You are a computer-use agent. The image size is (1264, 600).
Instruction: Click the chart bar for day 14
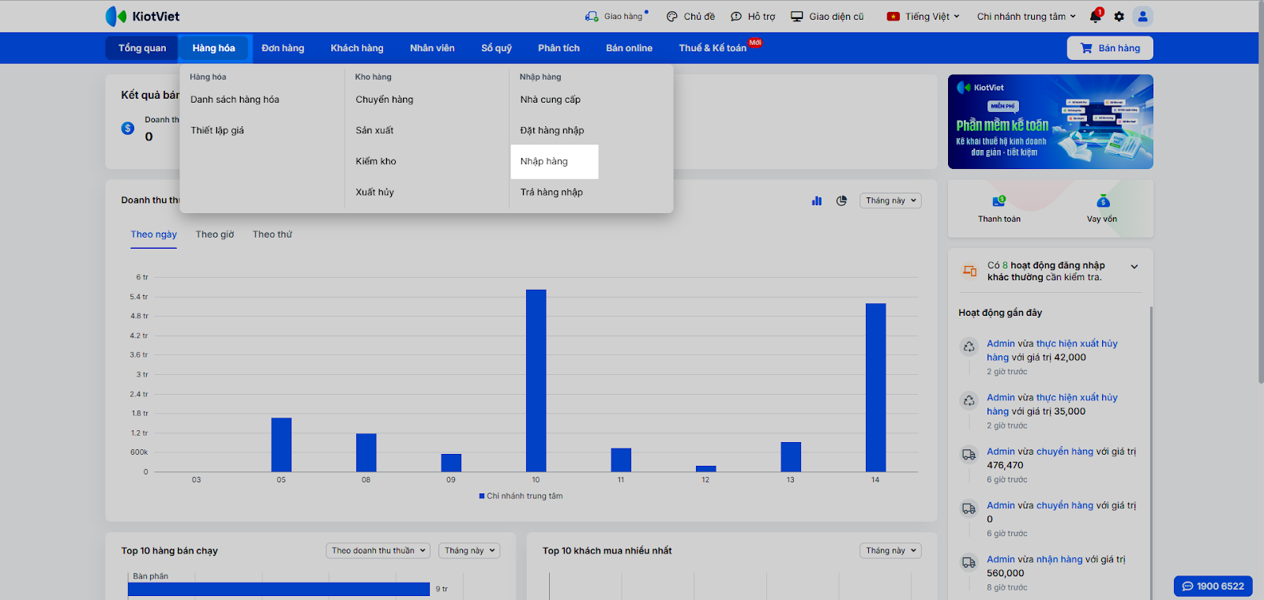[x=875, y=388]
